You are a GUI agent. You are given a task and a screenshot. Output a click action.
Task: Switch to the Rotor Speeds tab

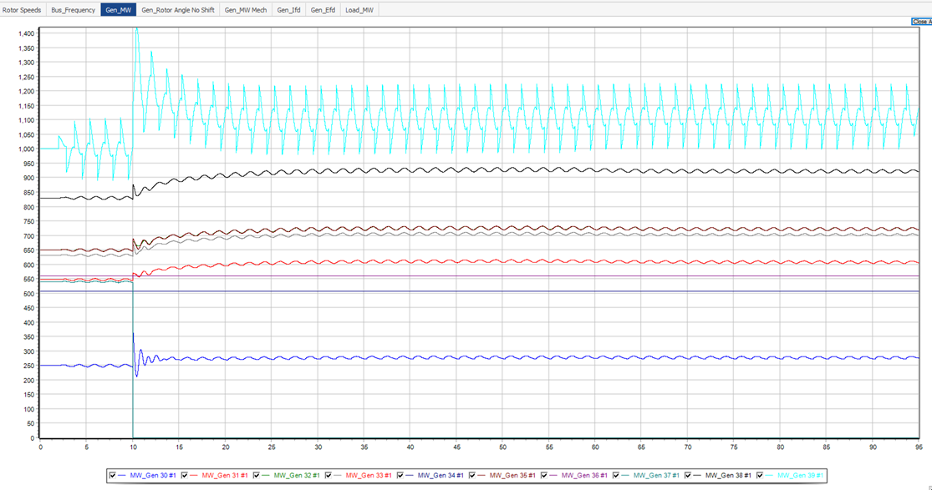[22, 9]
